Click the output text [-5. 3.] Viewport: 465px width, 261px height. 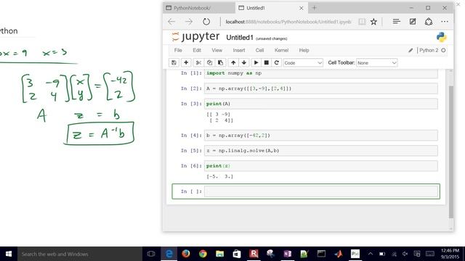point(219,176)
